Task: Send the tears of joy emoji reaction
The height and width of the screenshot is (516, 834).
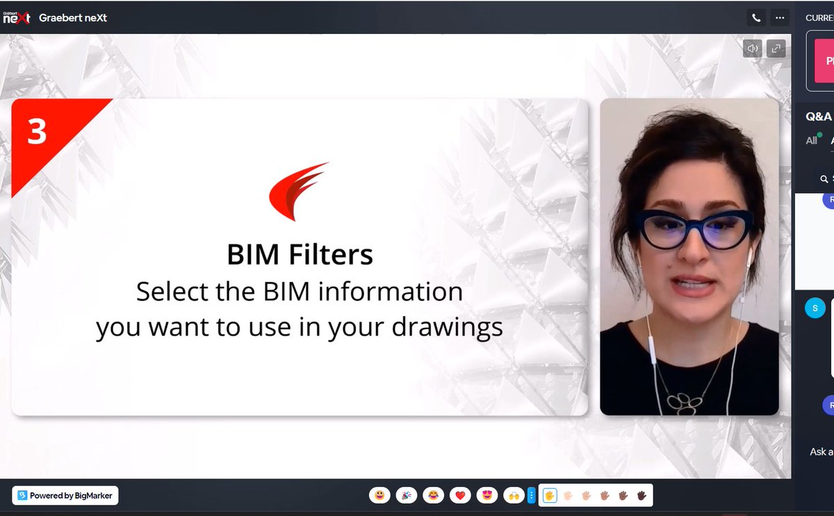Action: coord(432,495)
